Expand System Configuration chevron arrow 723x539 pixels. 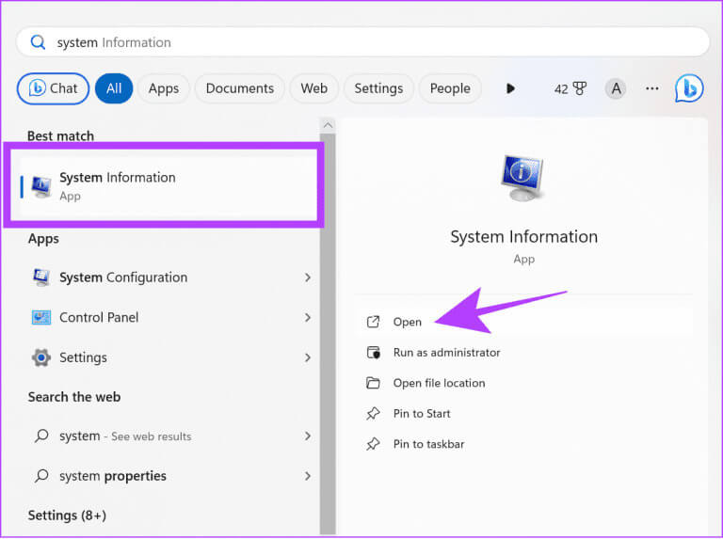coord(308,277)
